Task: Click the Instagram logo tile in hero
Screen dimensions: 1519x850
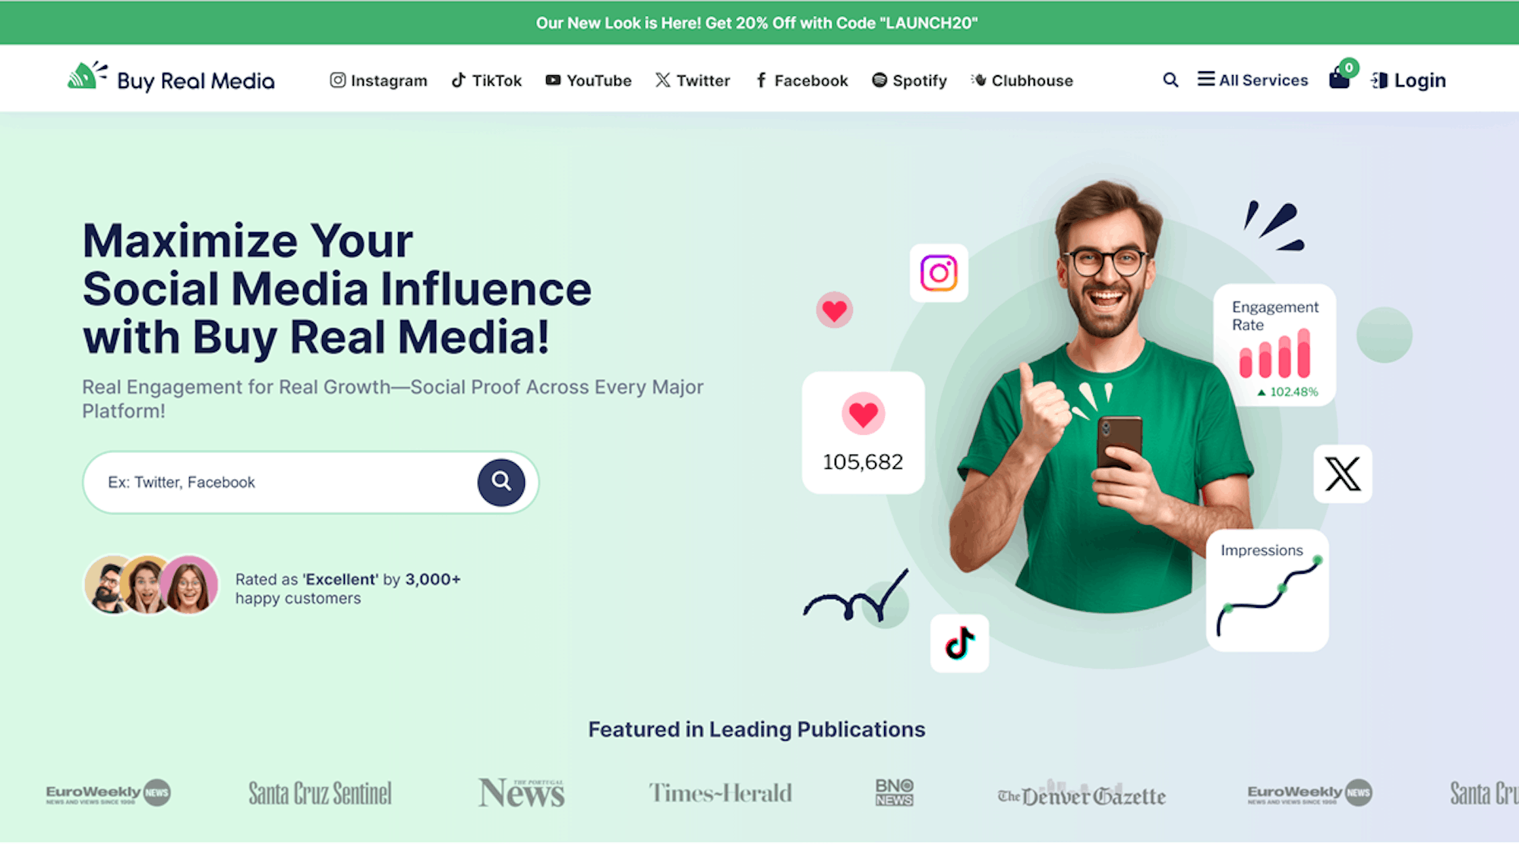Action: tap(939, 273)
